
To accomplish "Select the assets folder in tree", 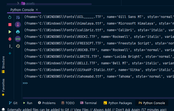I will click(x=28, y=4).
